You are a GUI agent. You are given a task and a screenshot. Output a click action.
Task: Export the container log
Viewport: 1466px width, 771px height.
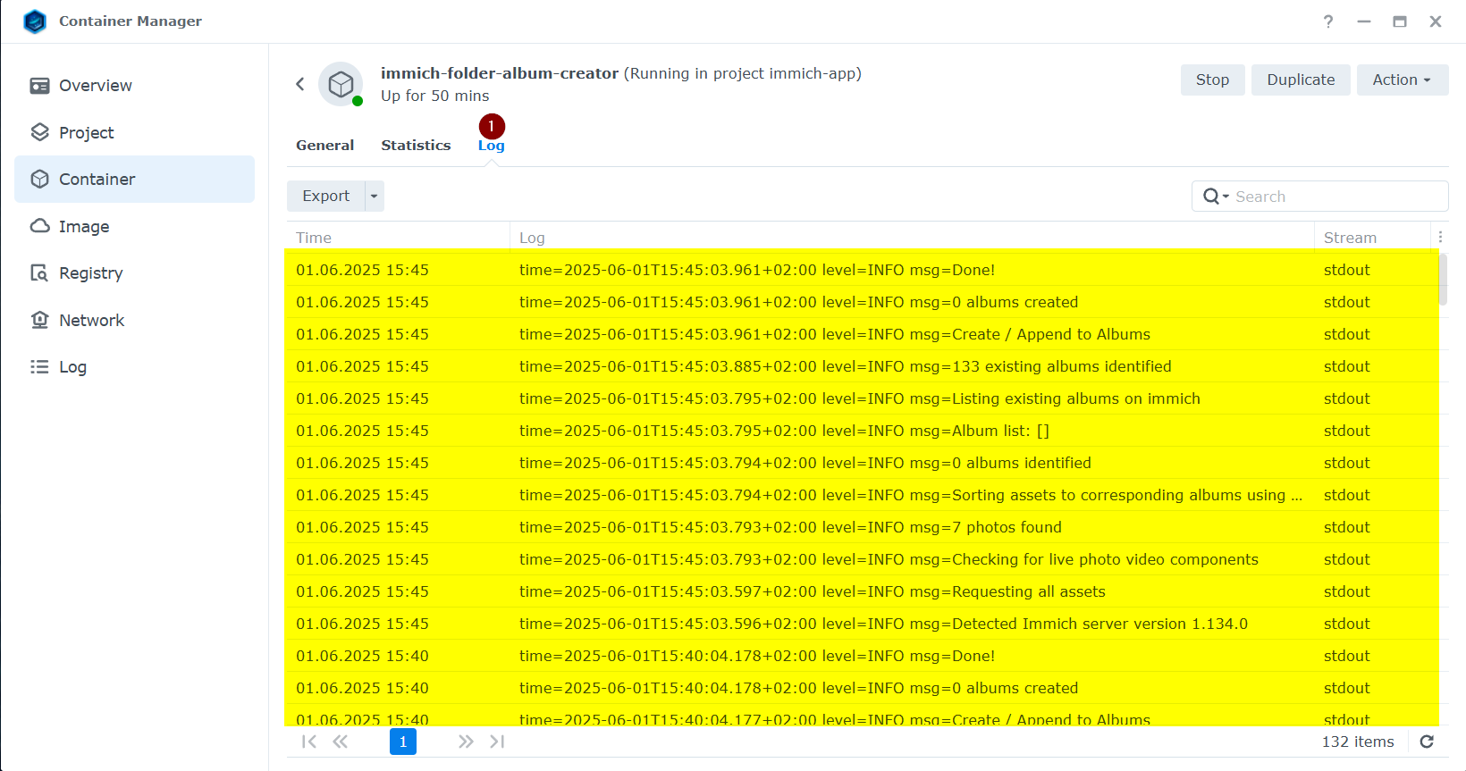[x=325, y=196]
